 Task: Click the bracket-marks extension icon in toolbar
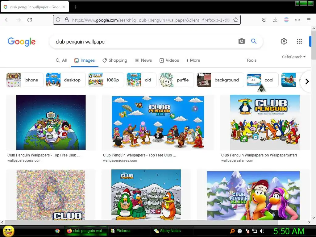[x=297, y=20]
